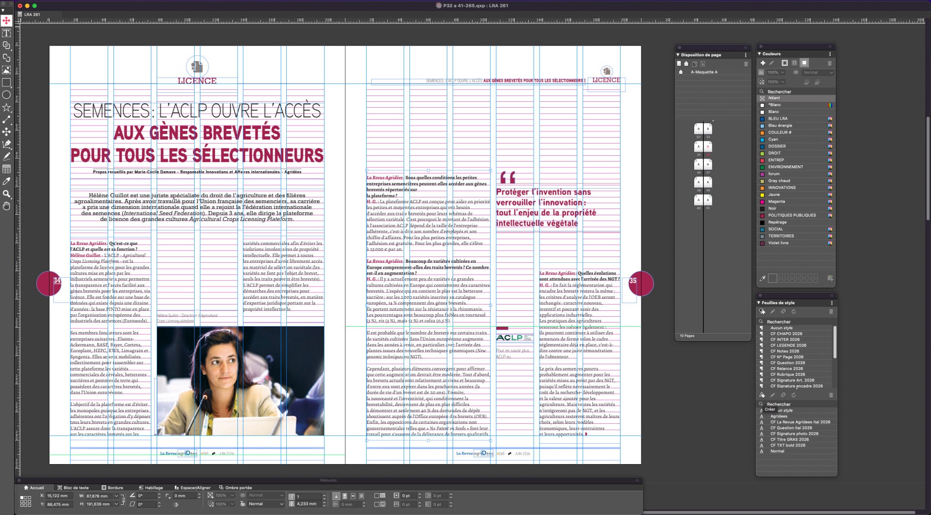Pick the Line tool
This screenshot has width=931, height=515.
click(6, 120)
